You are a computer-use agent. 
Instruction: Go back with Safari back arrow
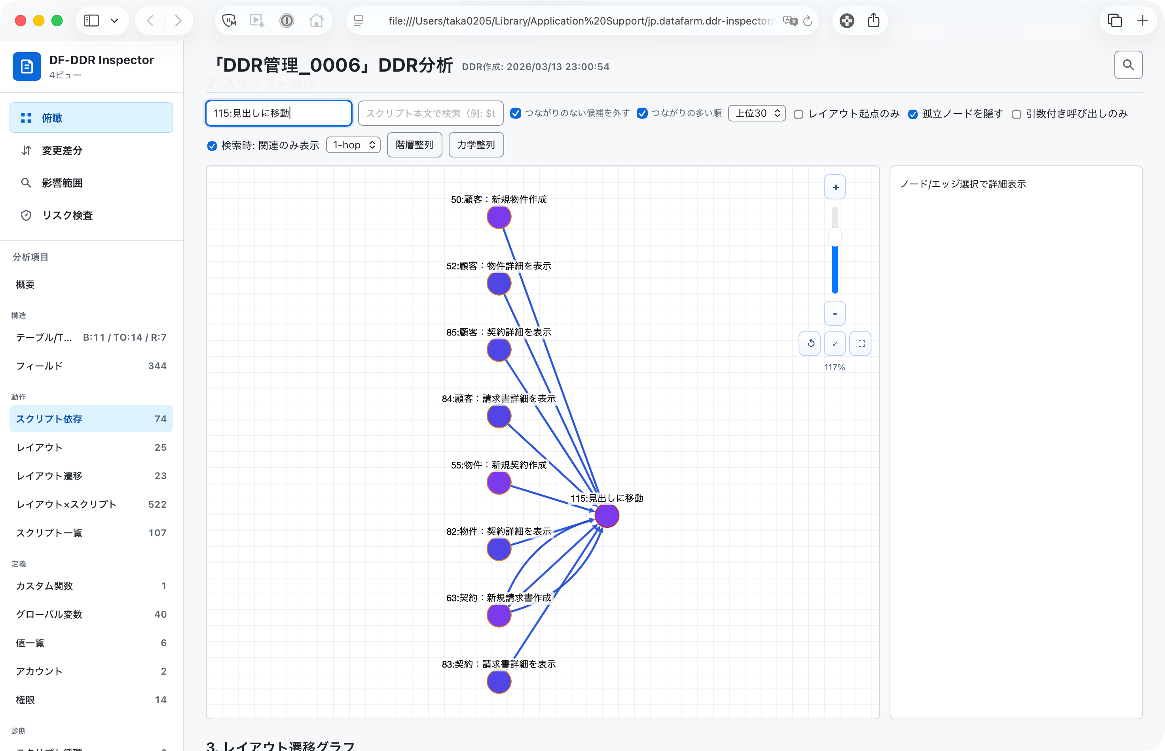click(x=150, y=21)
